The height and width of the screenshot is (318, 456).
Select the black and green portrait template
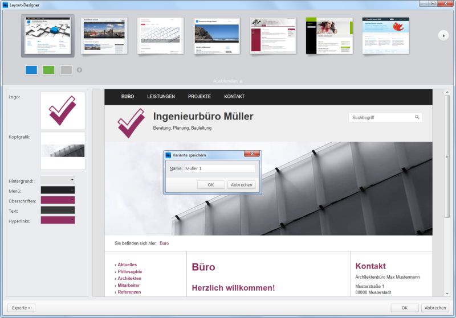pyautogui.click(x=329, y=36)
